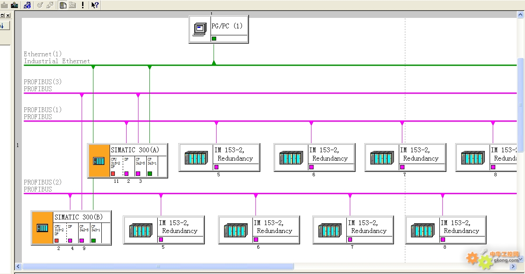Select CP 343-1 module in SIMATIC 300(B)
525x274 pixels.
(95, 234)
